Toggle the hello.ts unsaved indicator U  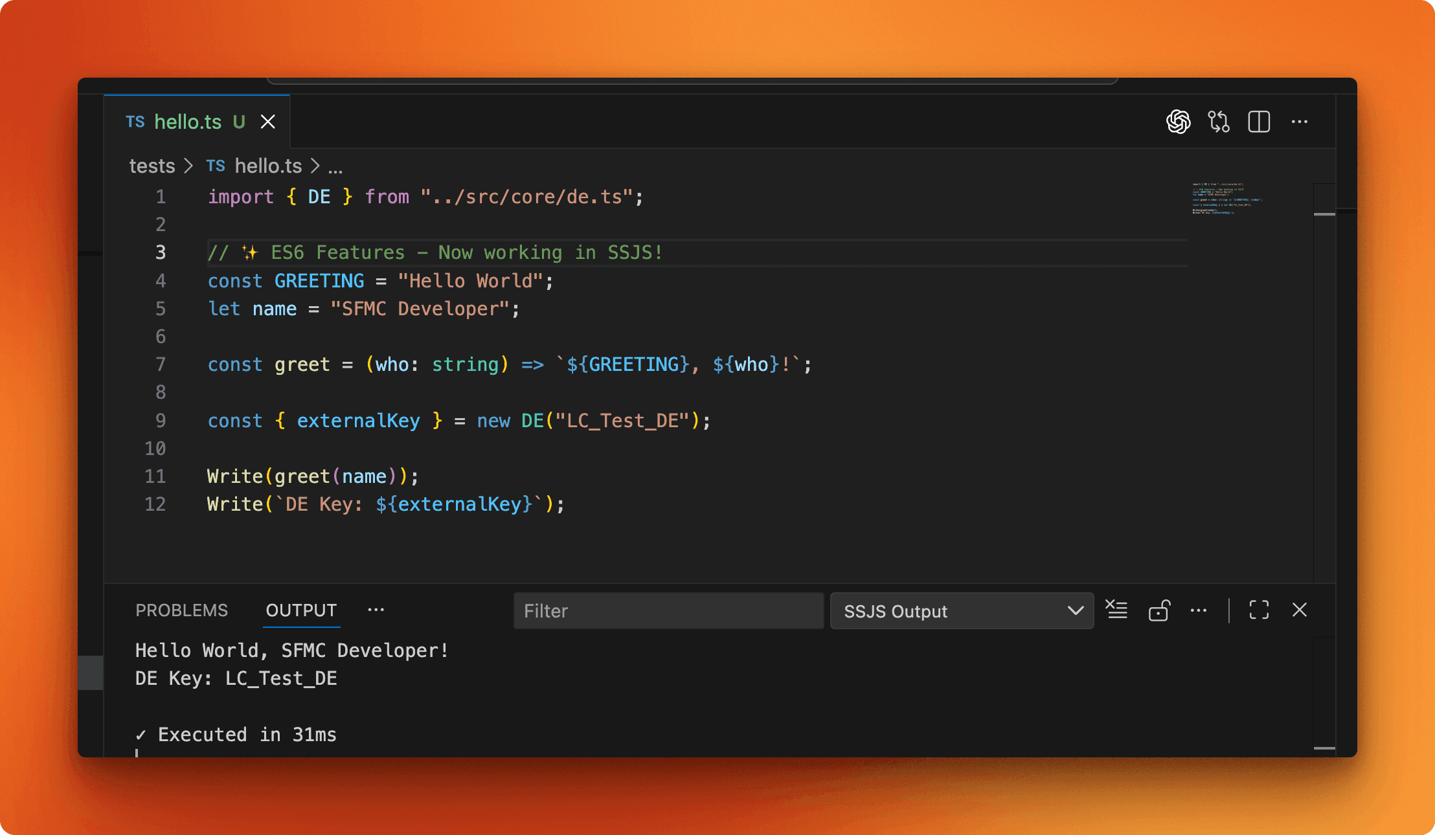coord(240,122)
